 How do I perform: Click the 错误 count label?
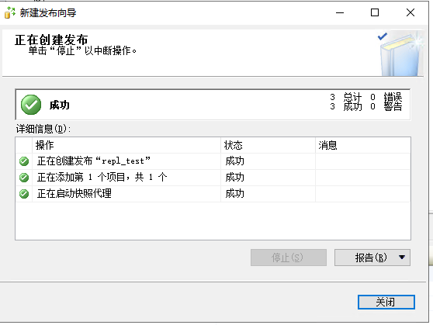(393, 97)
